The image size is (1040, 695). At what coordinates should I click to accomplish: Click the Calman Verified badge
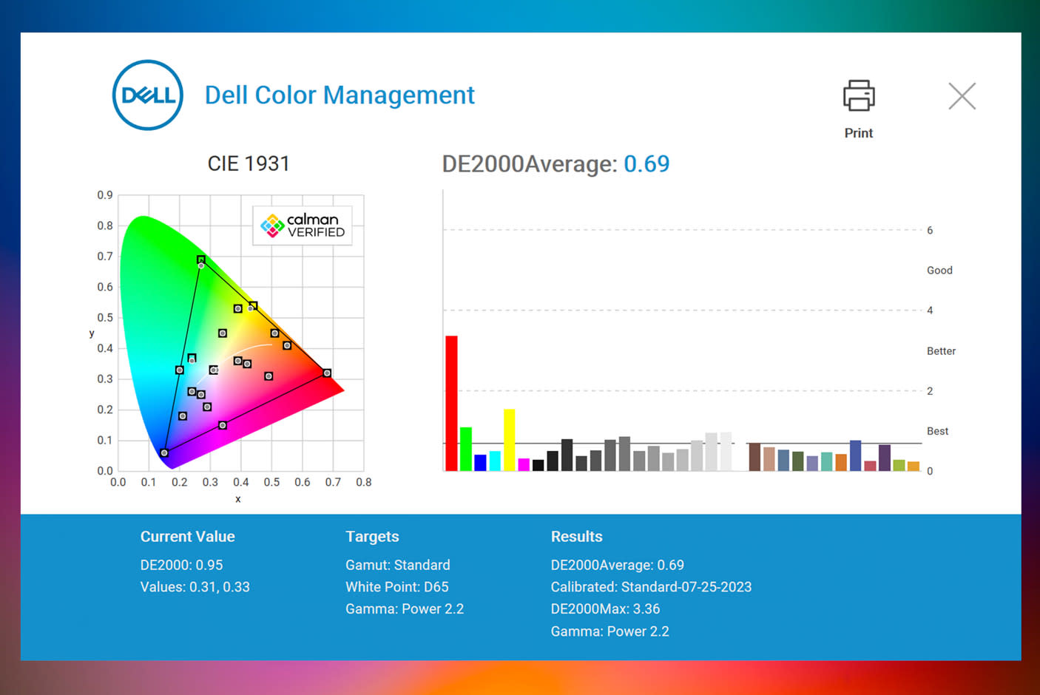[303, 226]
